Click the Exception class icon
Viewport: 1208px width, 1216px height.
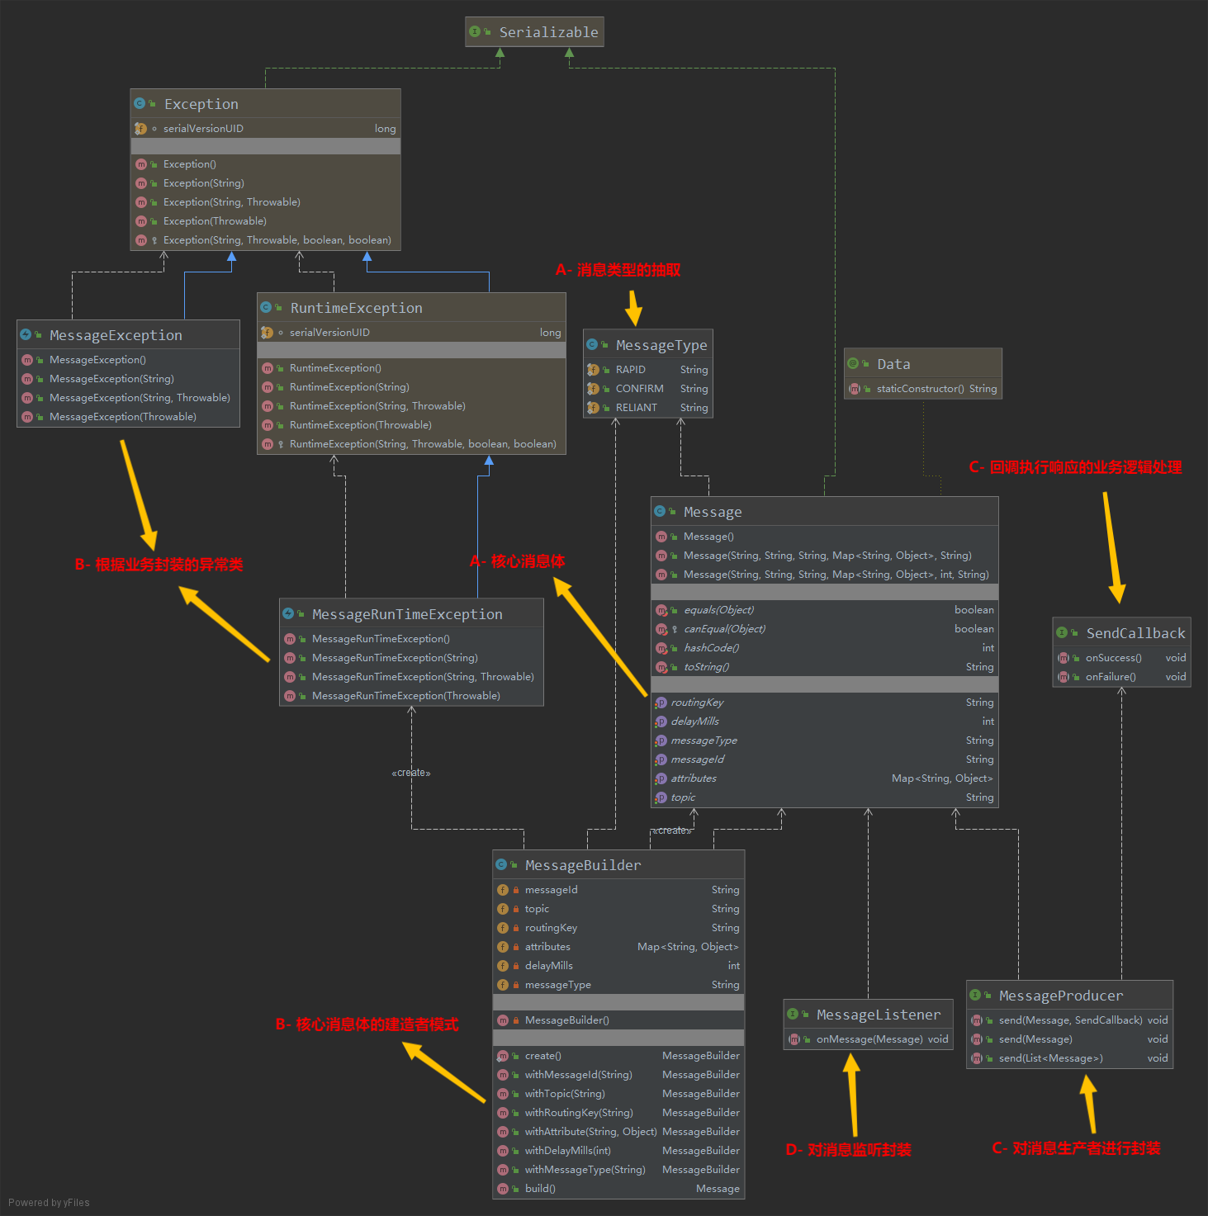[140, 103]
